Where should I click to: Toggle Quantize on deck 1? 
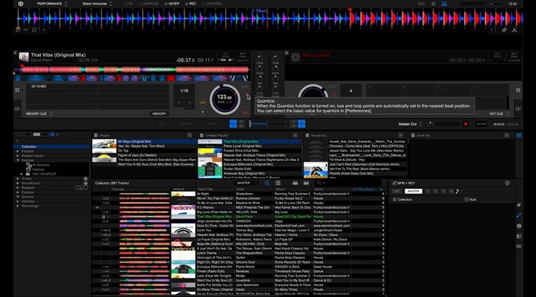click(247, 95)
